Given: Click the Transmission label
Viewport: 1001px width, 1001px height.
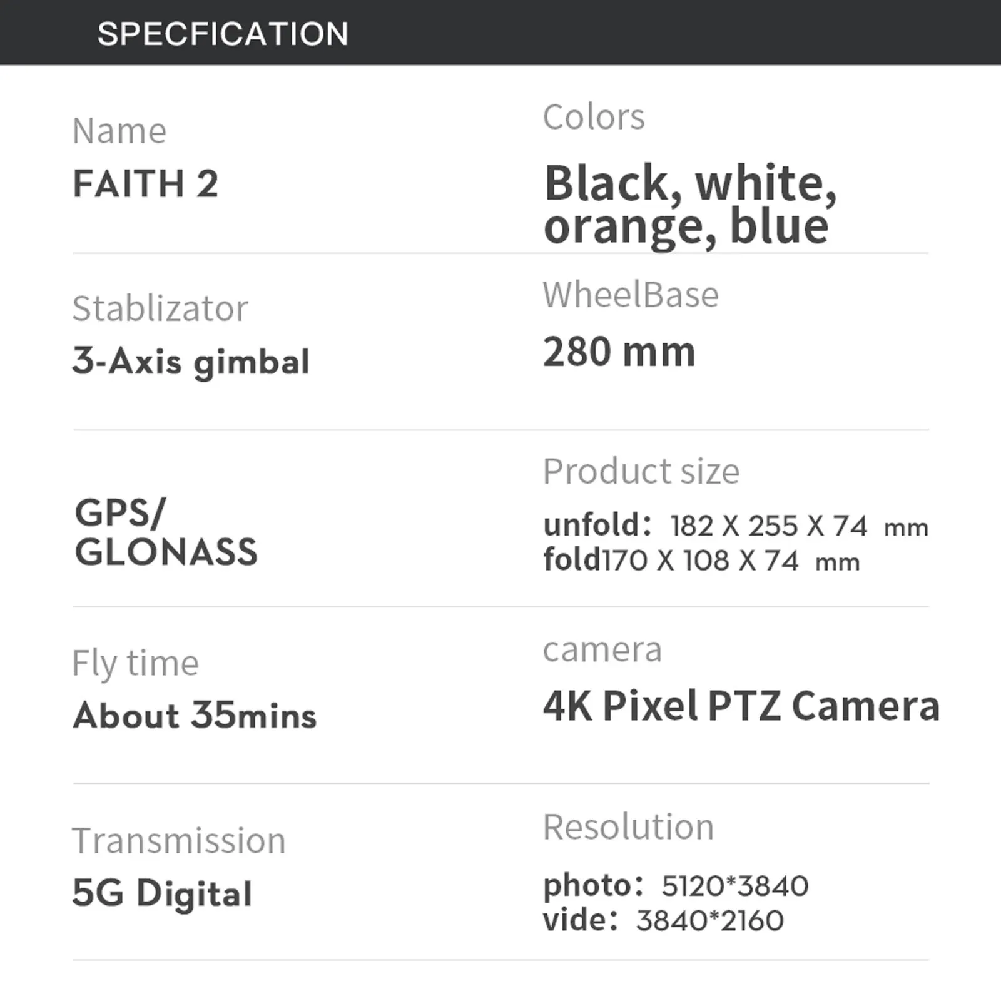Looking at the screenshot, I should (x=179, y=840).
